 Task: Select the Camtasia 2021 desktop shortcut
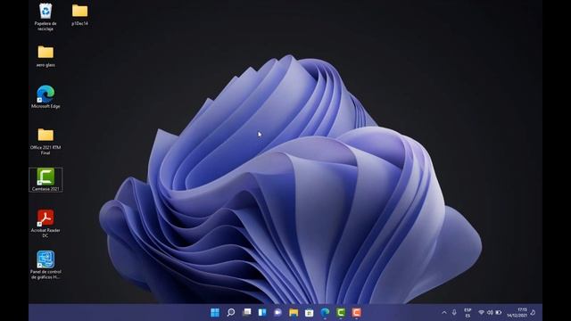pyautogui.click(x=46, y=179)
